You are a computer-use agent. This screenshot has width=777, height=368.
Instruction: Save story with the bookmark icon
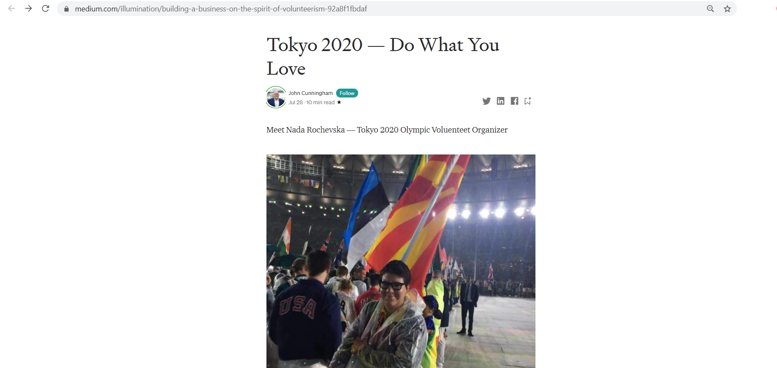[528, 101]
